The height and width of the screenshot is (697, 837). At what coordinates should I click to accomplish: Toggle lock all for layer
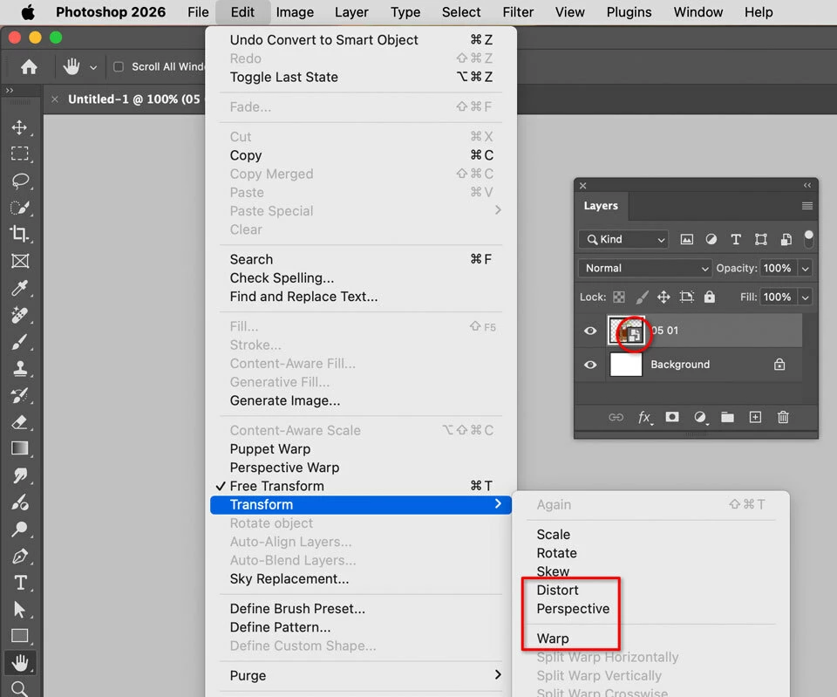[x=709, y=297]
